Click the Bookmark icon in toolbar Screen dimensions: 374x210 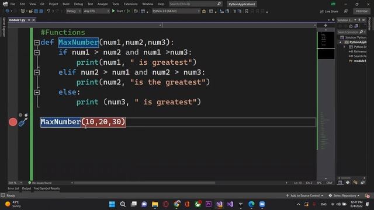247,11
